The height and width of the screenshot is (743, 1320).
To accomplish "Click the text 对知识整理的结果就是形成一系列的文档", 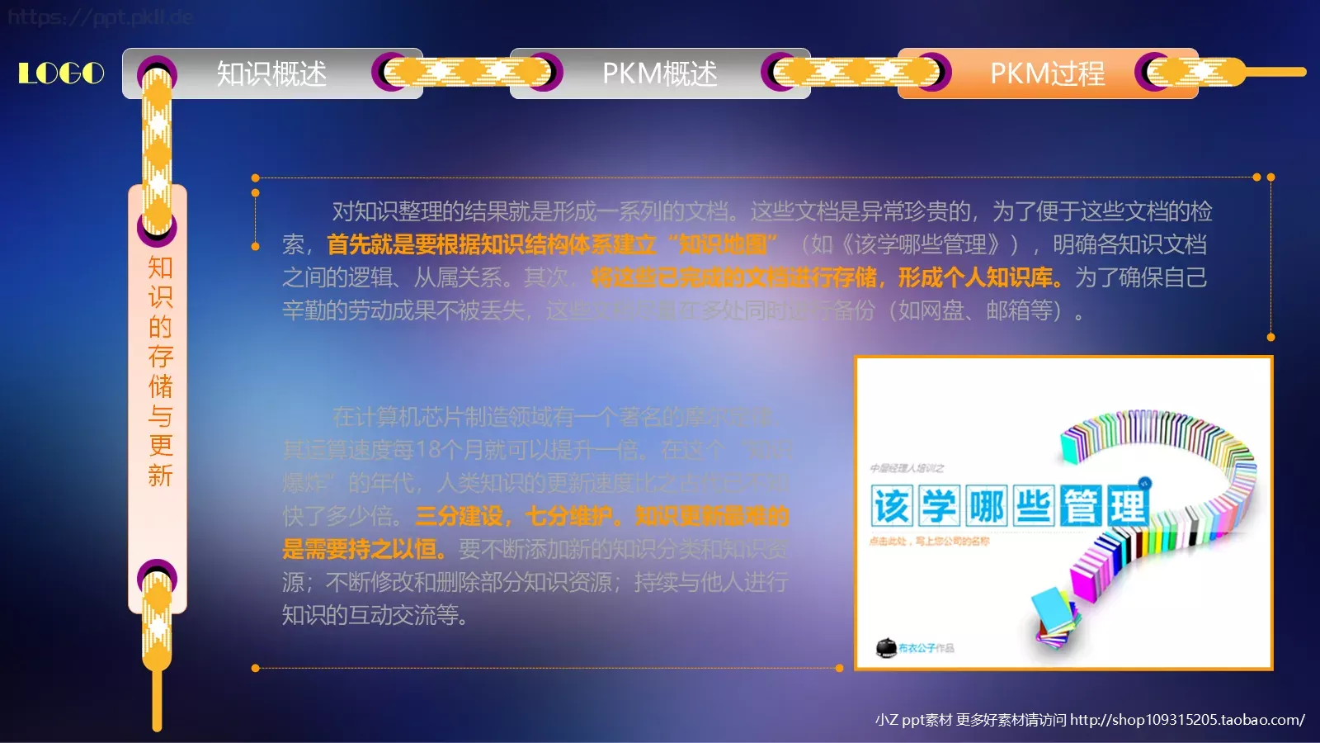I will point(530,211).
